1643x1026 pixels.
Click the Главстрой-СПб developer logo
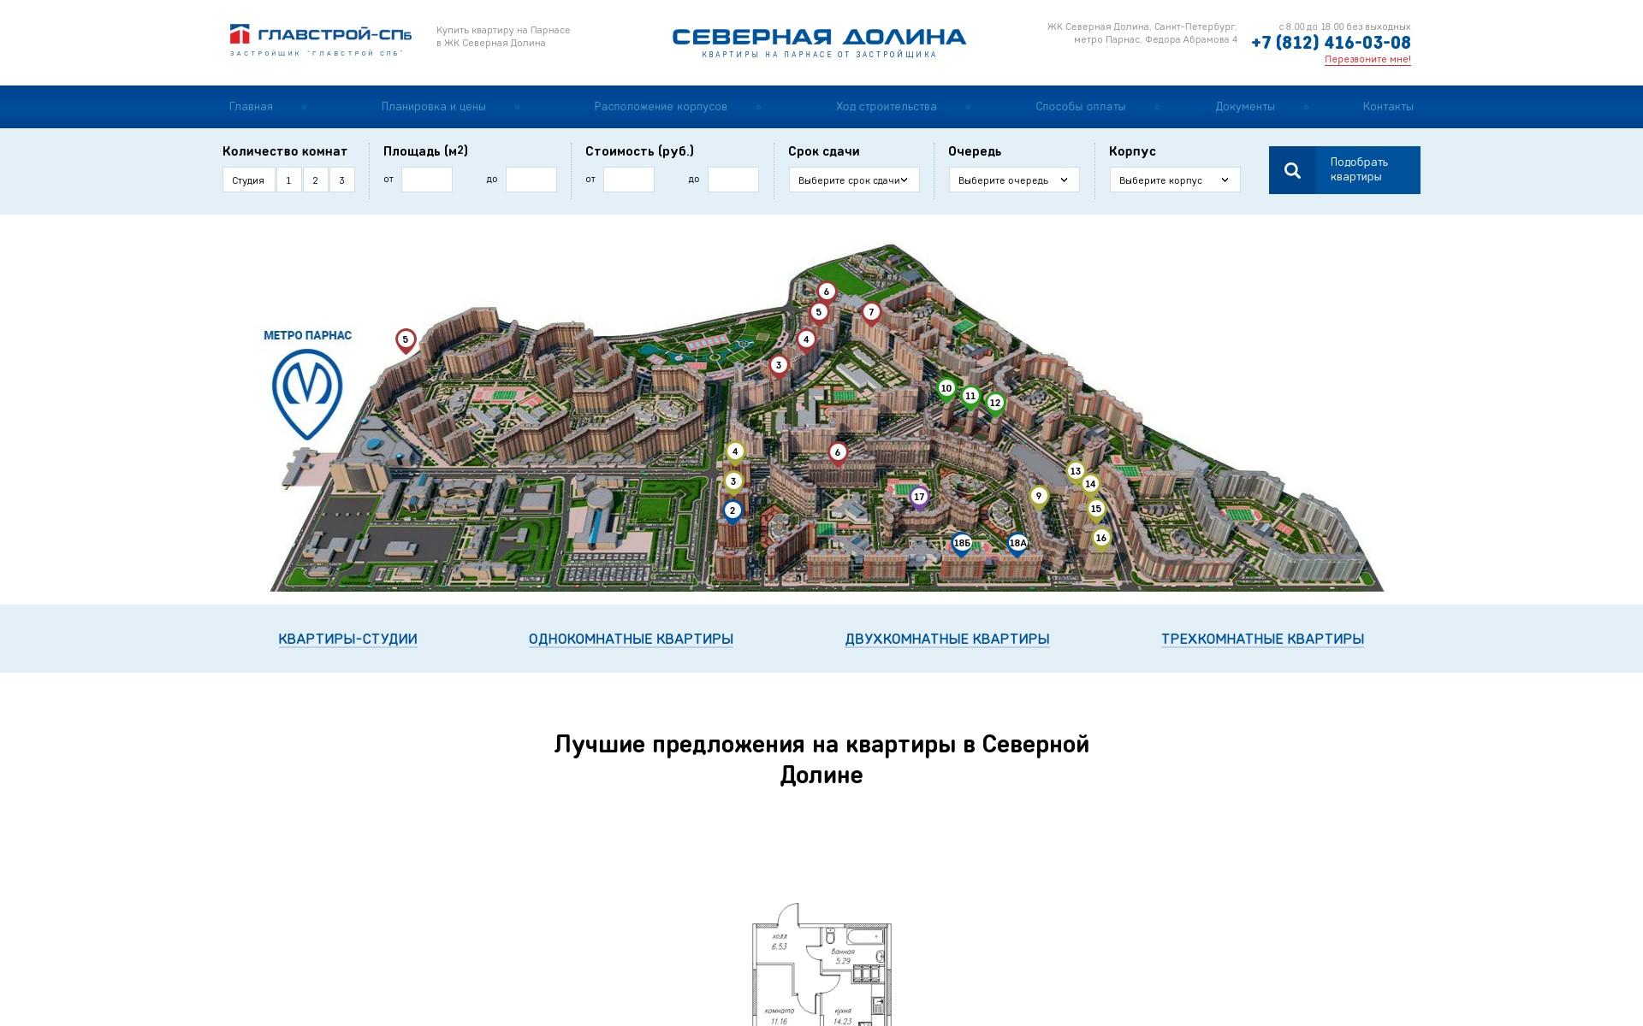click(320, 40)
